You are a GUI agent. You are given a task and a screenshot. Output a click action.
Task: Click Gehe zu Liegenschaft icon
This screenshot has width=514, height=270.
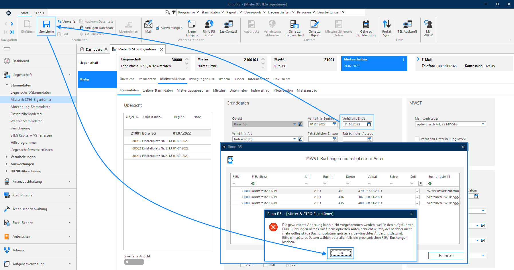(294, 24)
